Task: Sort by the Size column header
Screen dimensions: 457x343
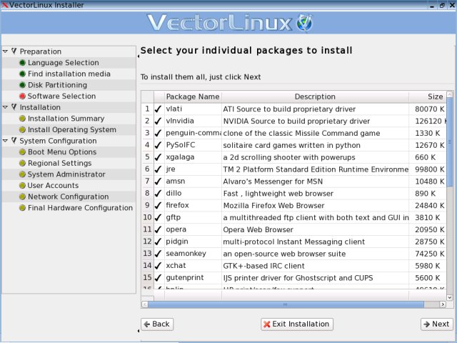Action: [x=428, y=96]
